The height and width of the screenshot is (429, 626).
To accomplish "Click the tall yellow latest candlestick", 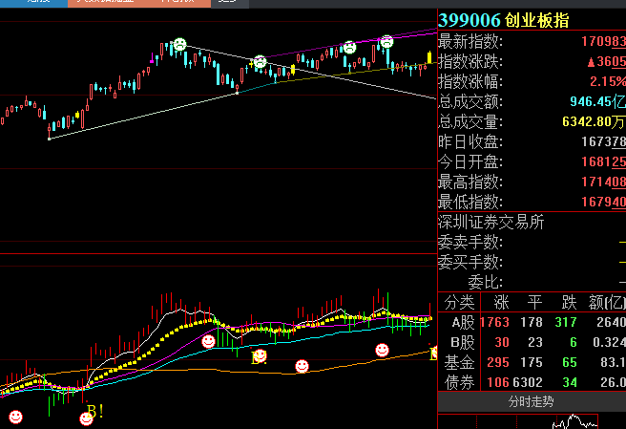I will 429,57.
